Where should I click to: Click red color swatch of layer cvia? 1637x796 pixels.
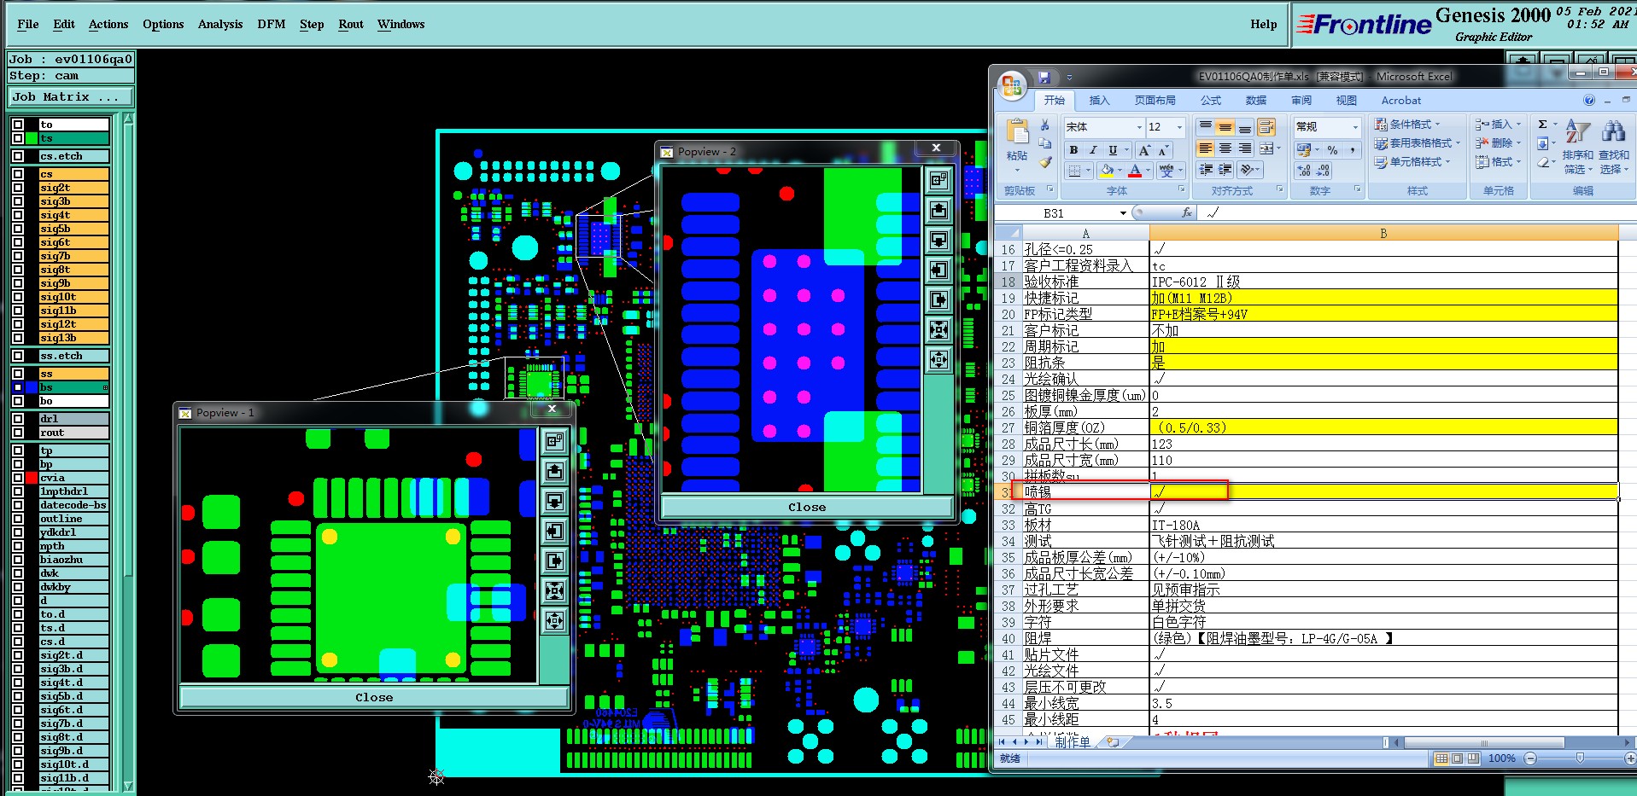[x=32, y=478]
